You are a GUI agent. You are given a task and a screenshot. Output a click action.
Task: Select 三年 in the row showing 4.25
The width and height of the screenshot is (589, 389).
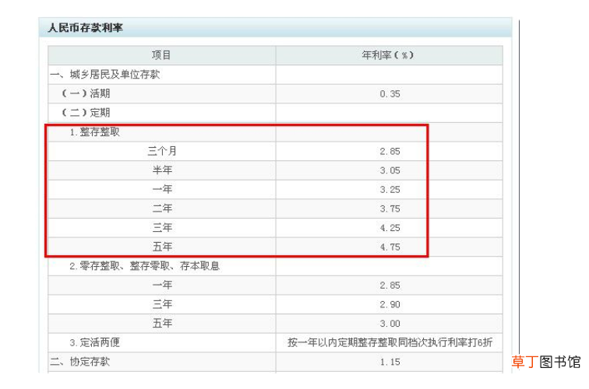(162, 227)
